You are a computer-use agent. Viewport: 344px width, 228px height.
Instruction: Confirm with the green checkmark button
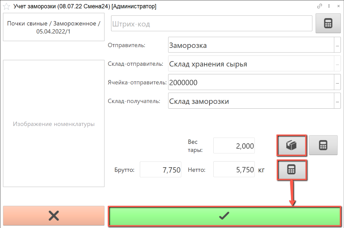click(224, 216)
